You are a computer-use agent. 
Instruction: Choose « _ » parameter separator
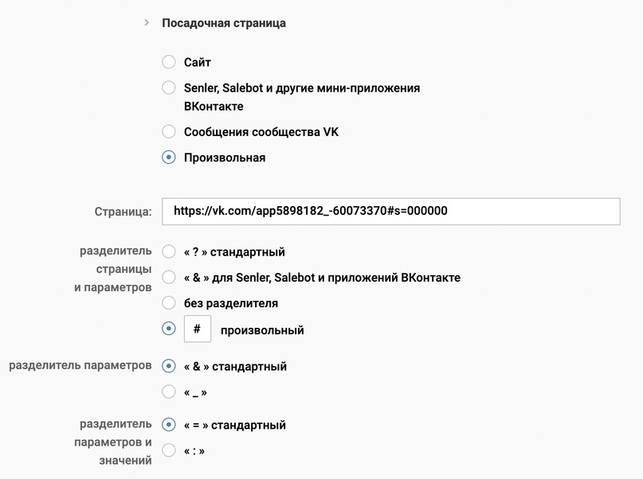click(168, 391)
